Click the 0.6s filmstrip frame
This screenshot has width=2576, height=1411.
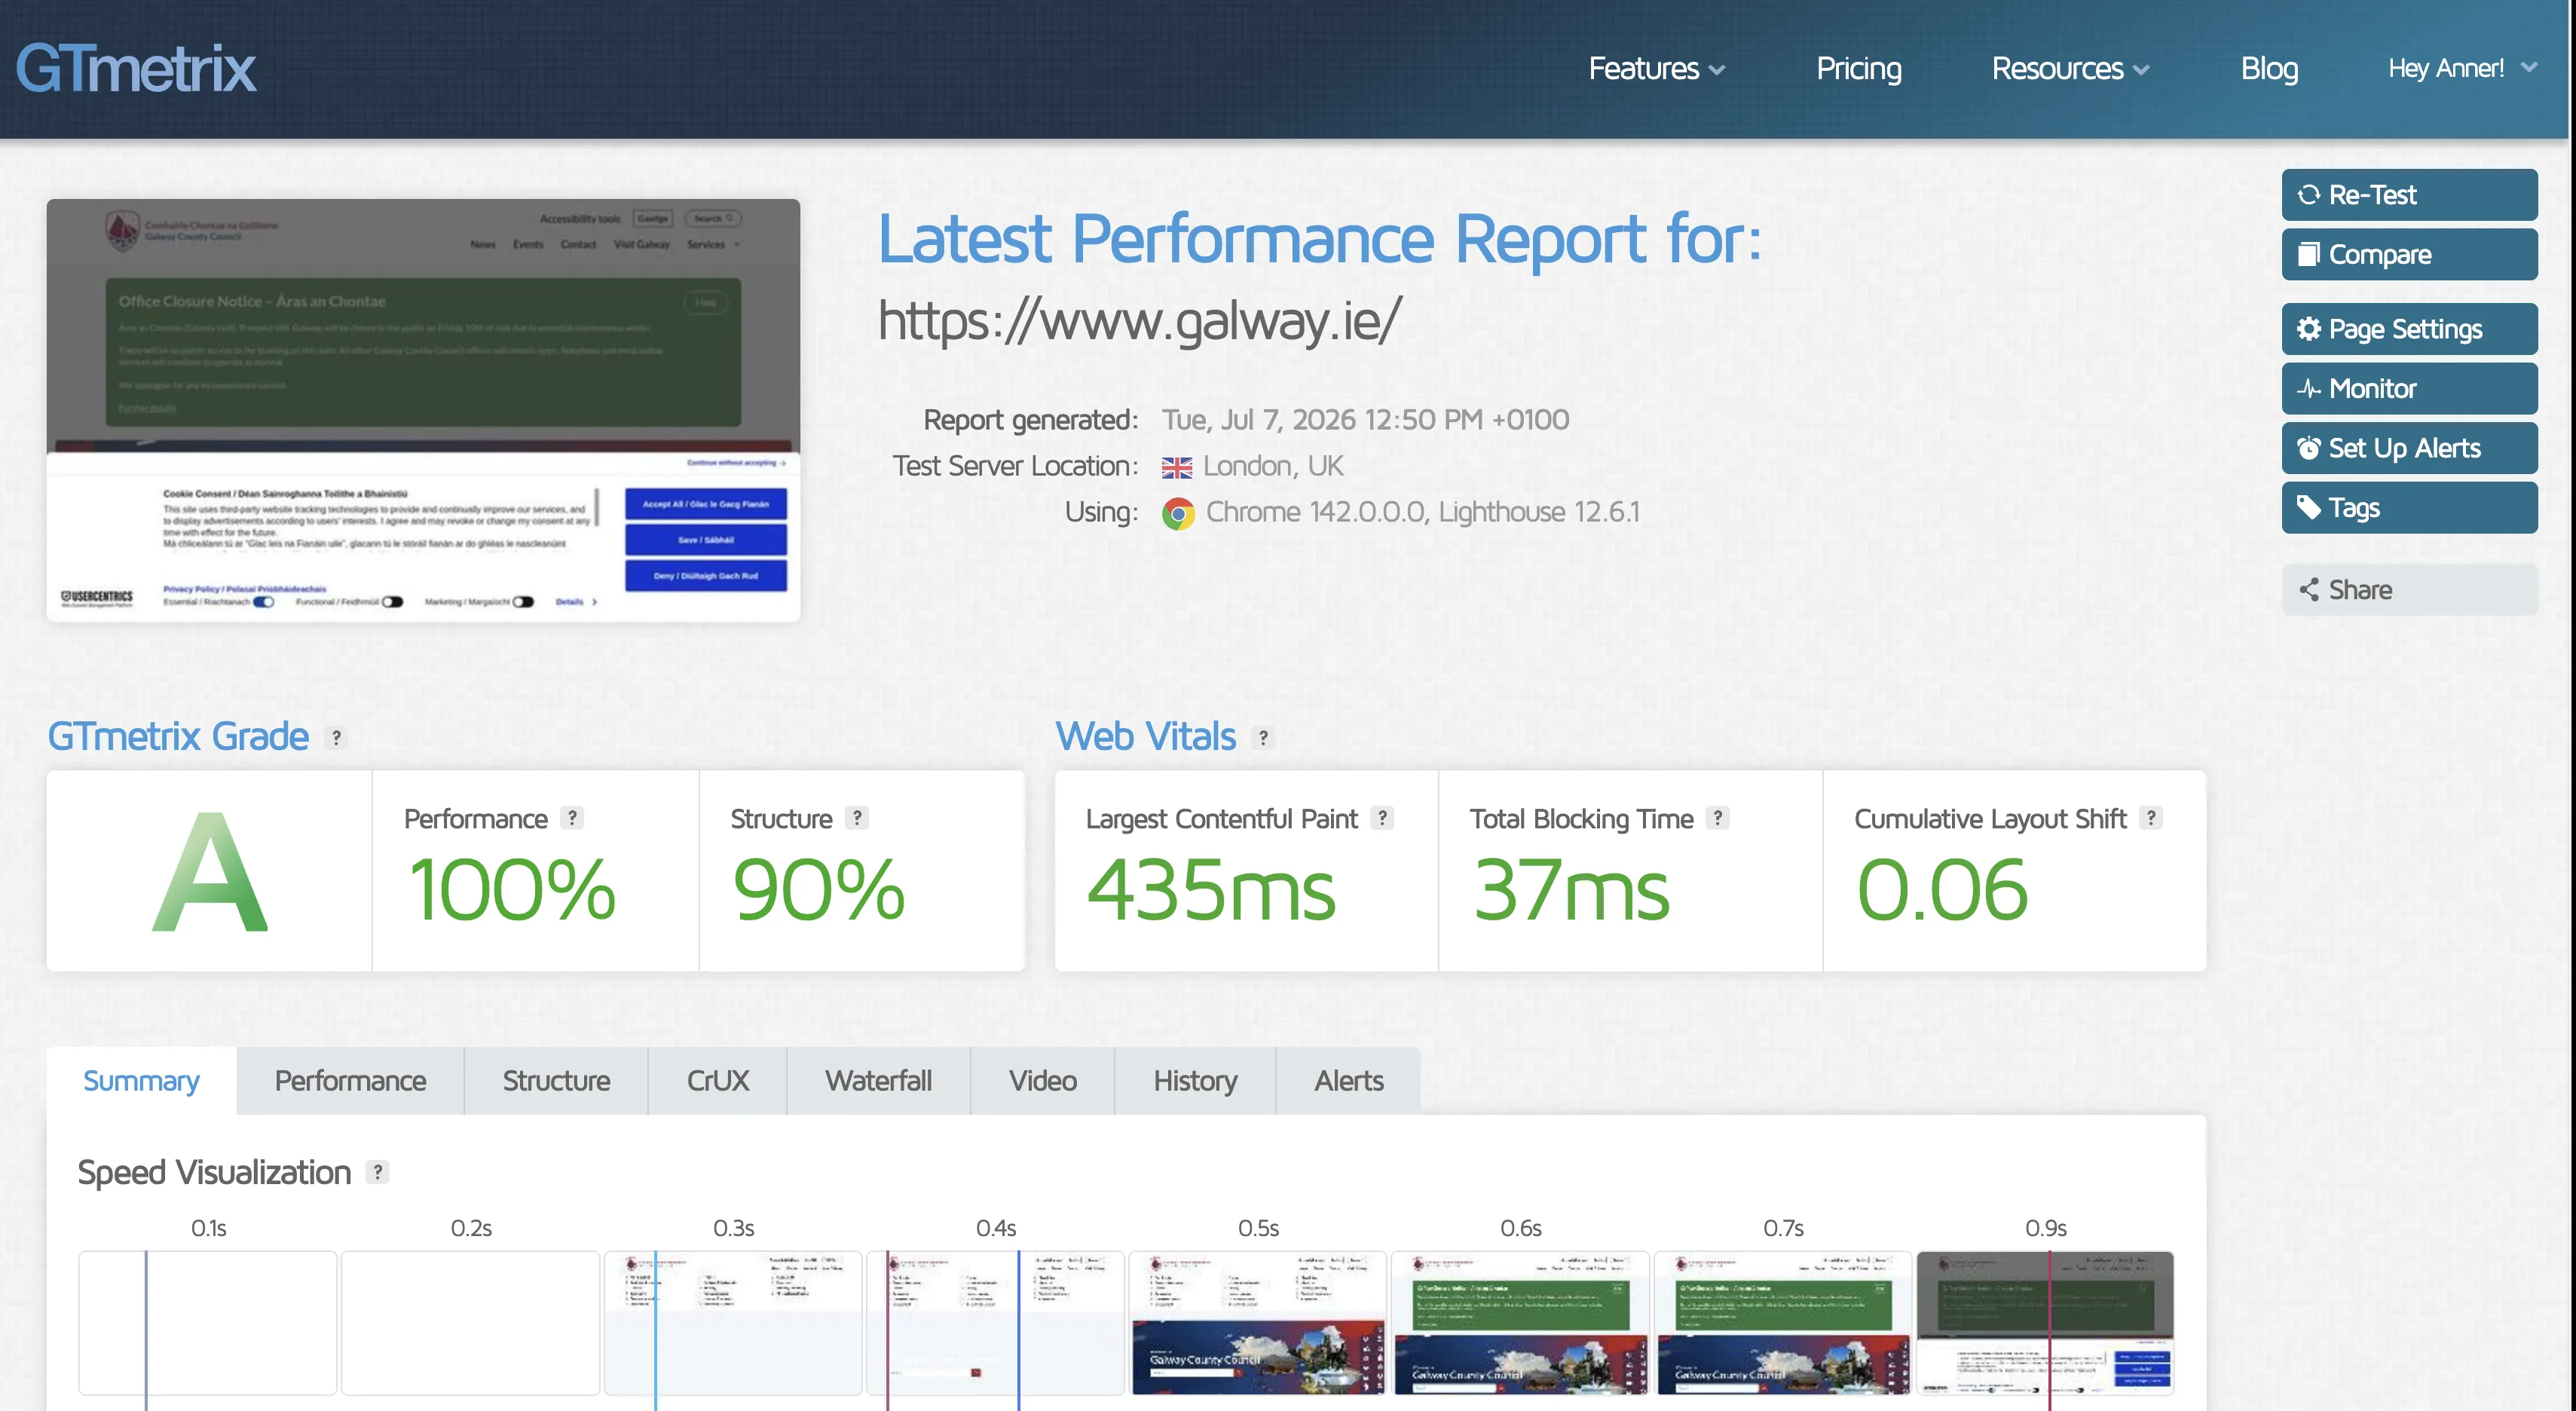(1521, 1322)
